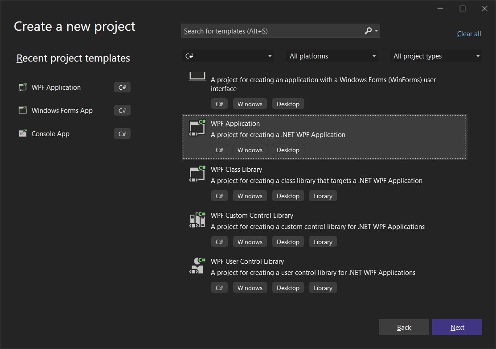Click the Library tag under WPF User Control Library
This screenshot has width=496, height=349.
tap(323, 287)
